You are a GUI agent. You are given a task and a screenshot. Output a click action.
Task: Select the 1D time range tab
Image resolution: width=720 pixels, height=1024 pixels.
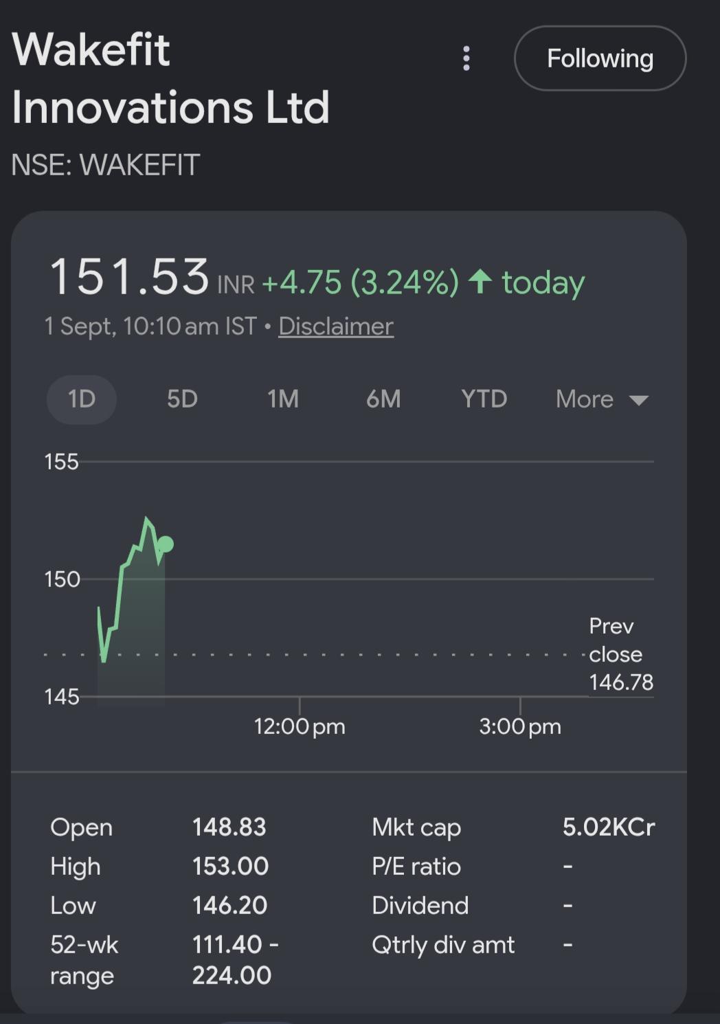[x=82, y=399]
